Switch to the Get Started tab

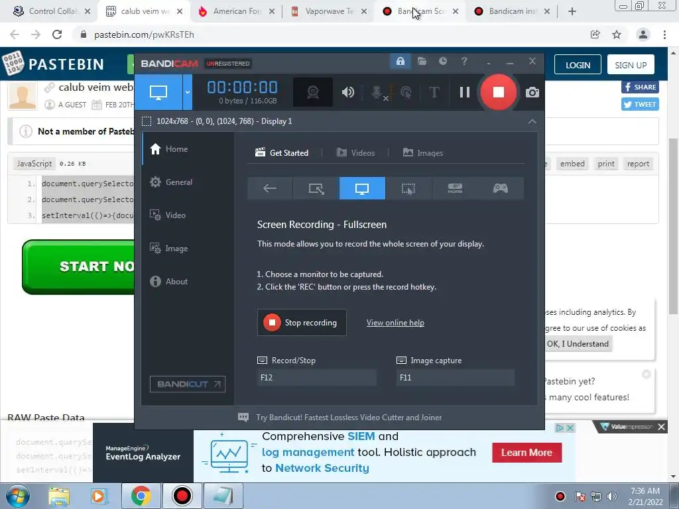282,153
